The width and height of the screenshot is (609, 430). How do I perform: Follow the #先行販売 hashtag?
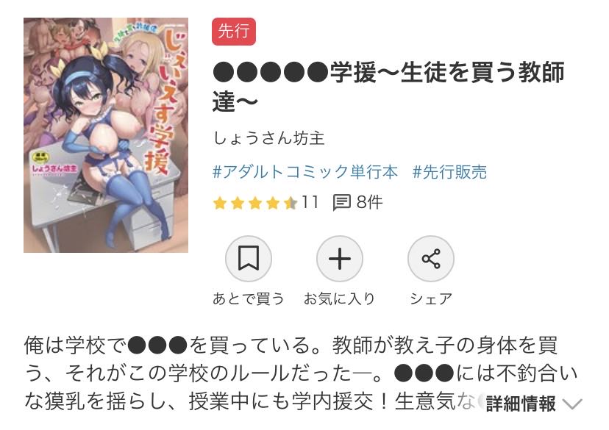449,172
